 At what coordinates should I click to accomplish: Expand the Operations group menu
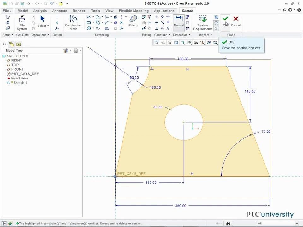pyautogui.click(x=40, y=35)
